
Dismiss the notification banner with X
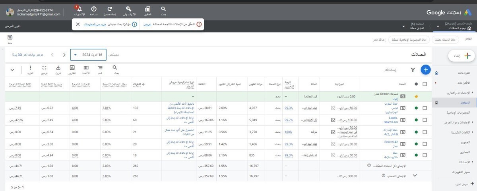(78, 25)
